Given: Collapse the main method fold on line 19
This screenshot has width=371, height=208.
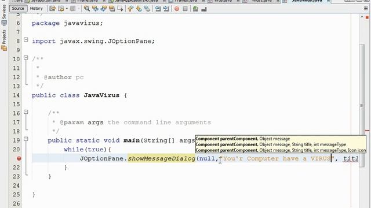Looking at the screenshot, I should point(26,139).
